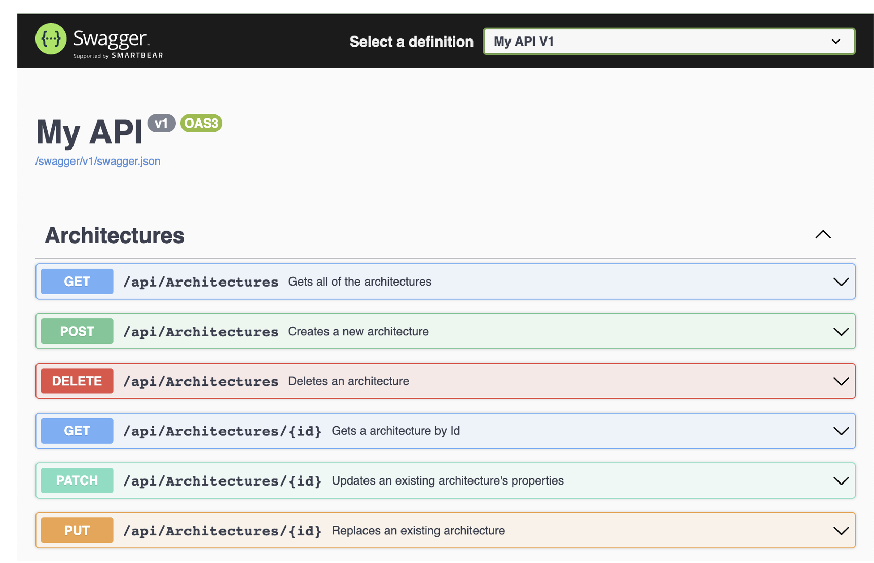Click the blue GET badge for /api/Architectures
Screen dimensions: 874x563
coord(77,281)
